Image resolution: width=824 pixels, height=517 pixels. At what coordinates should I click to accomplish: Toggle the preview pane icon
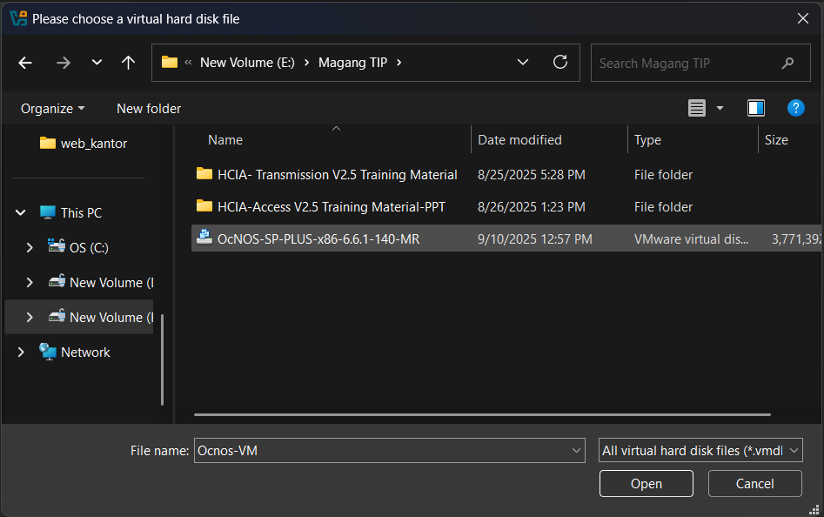pyautogui.click(x=755, y=108)
